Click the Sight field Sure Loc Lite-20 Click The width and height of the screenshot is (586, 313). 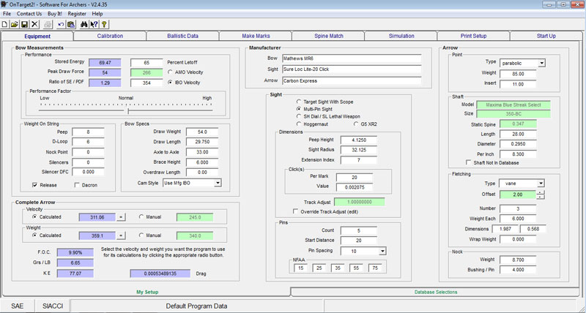click(352, 69)
